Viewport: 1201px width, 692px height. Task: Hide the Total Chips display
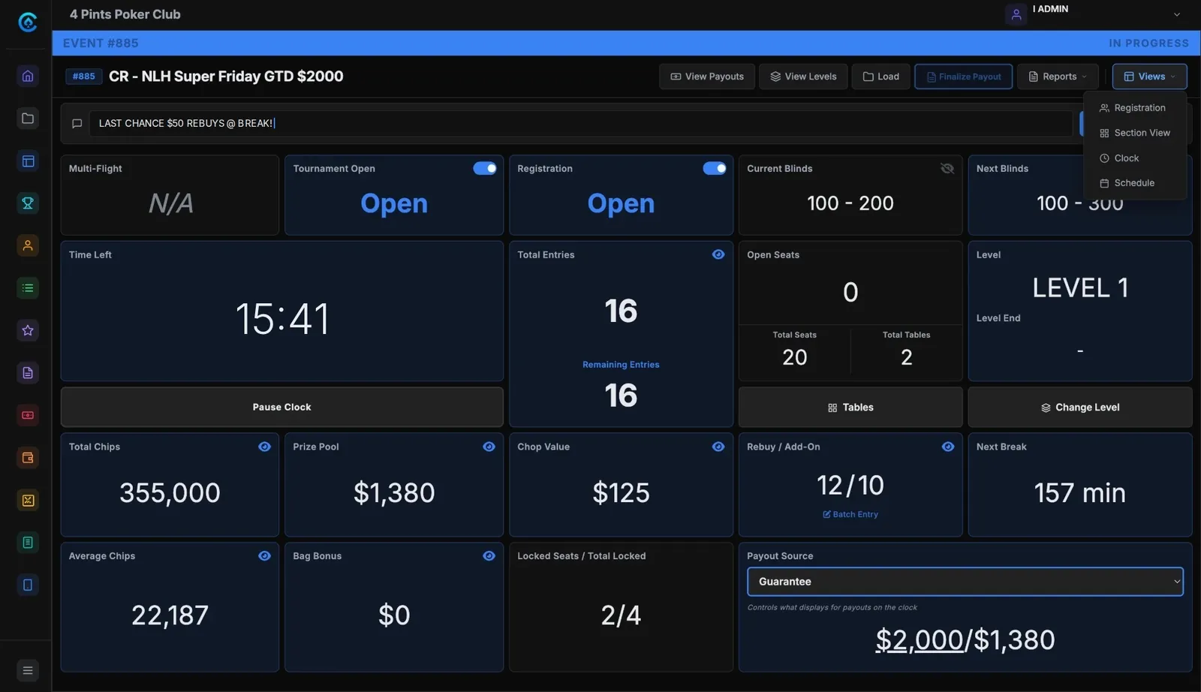264,447
